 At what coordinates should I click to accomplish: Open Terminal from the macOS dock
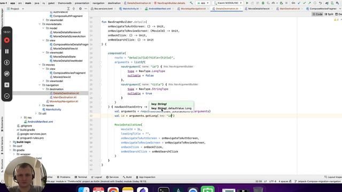tap(164, 190)
